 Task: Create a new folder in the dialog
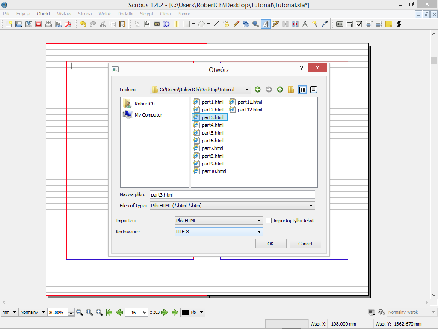(x=291, y=90)
